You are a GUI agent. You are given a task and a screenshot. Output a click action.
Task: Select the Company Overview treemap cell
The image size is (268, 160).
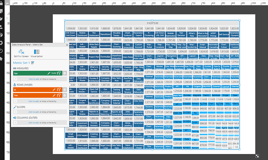tap(105, 79)
